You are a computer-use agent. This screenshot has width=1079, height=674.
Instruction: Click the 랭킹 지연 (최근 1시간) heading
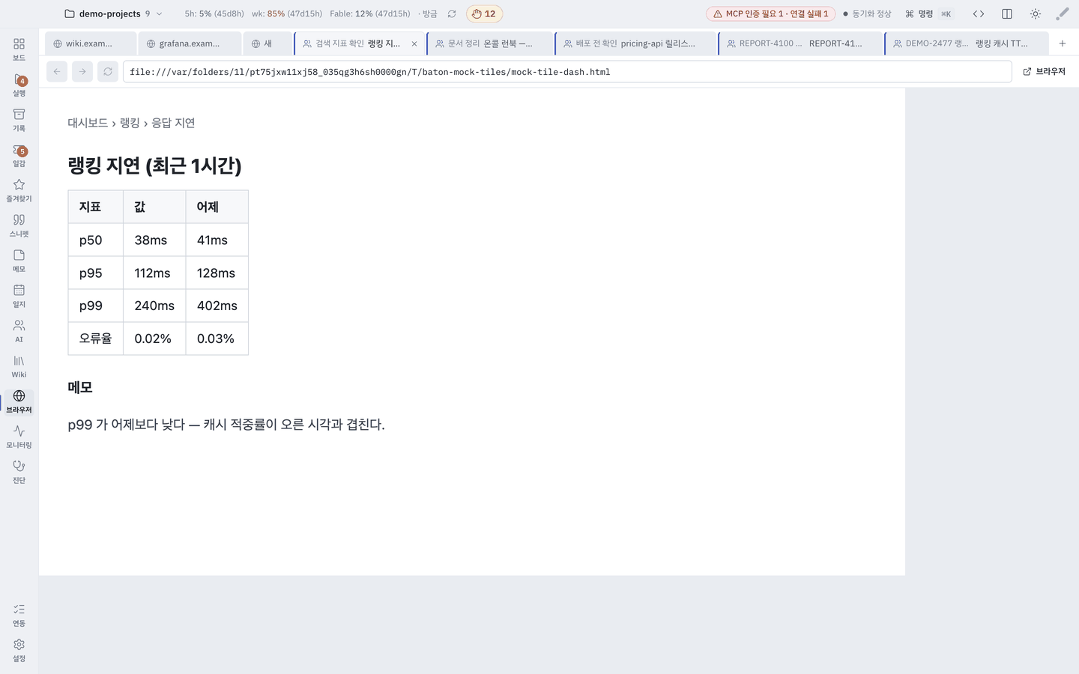[155, 166]
